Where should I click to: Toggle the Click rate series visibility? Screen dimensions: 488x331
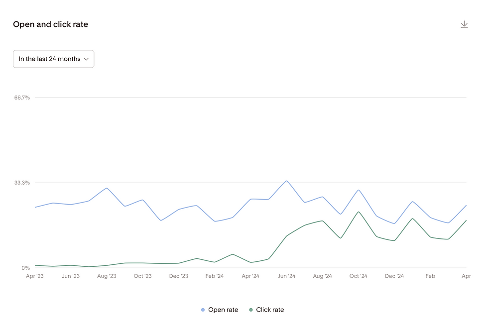[x=266, y=310]
